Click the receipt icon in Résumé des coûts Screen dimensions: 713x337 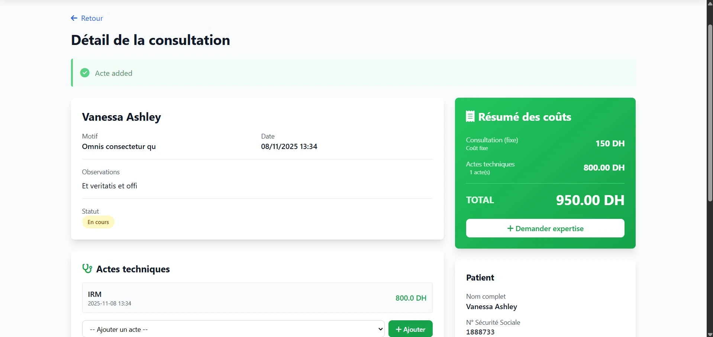coord(470,117)
